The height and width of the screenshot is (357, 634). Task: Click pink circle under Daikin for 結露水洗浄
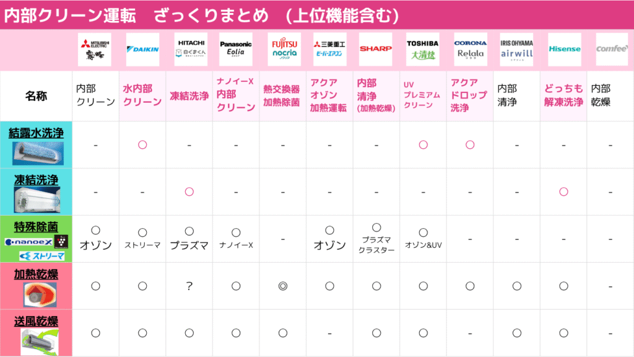[142, 144]
